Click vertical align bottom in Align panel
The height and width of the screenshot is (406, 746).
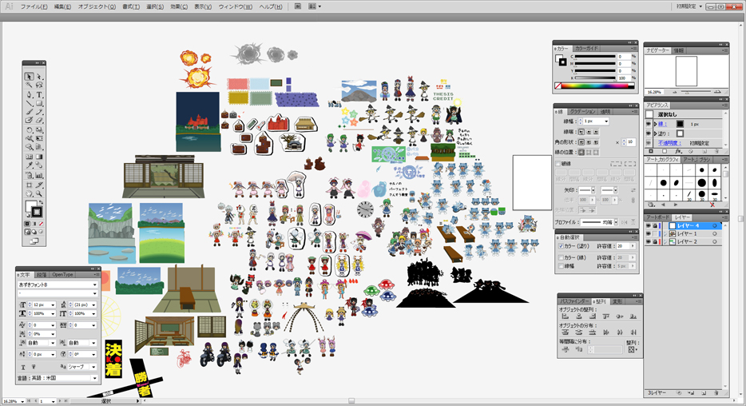pyautogui.click(x=633, y=316)
